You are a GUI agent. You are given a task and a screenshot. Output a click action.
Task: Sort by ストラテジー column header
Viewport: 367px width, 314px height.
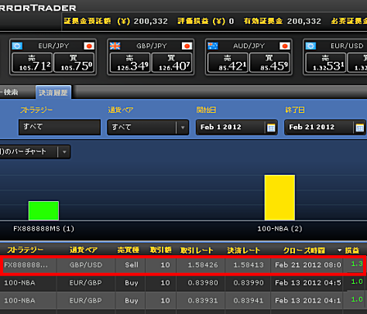click(26, 250)
